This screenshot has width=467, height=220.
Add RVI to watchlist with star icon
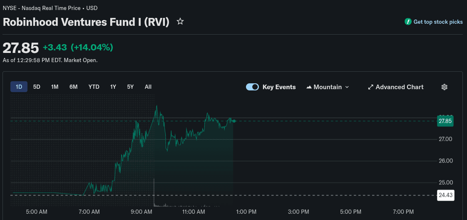180,21
